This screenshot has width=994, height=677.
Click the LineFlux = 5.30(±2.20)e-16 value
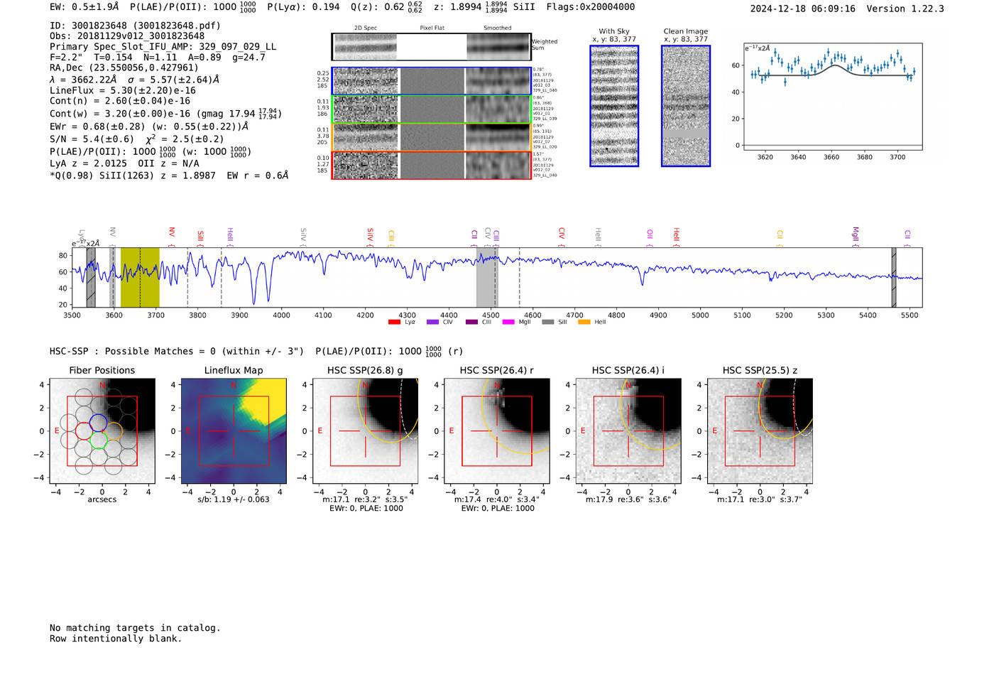coord(123,91)
